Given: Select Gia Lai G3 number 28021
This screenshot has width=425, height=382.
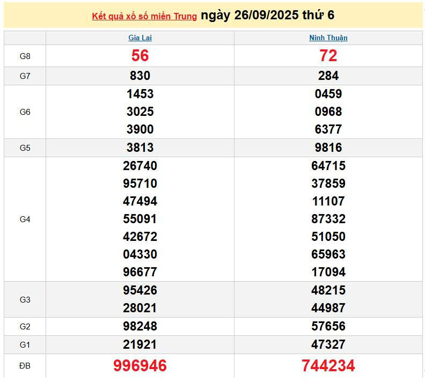Looking at the screenshot, I should click(140, 308).
